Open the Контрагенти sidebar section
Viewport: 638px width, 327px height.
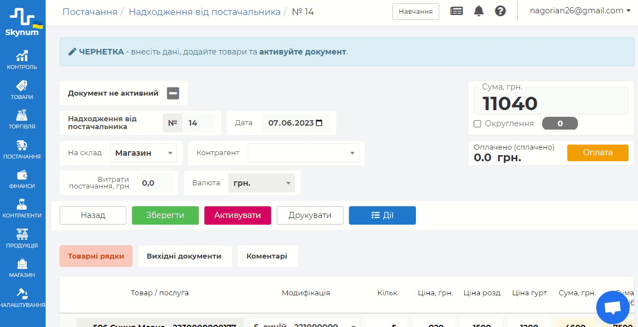point(22,209)
